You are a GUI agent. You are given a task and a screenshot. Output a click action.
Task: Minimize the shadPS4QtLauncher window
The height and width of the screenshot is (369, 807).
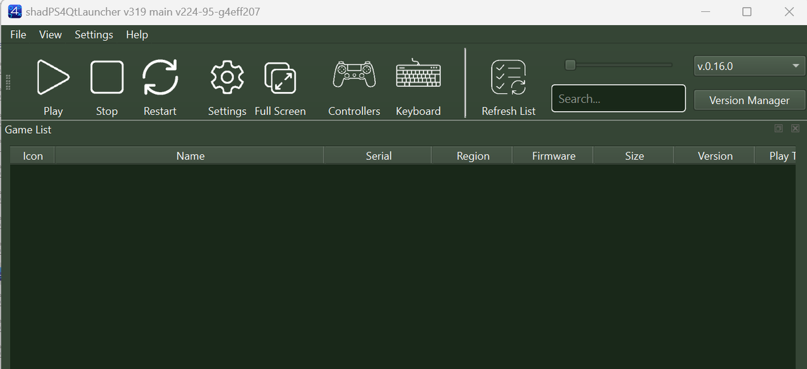coord(705,11)
